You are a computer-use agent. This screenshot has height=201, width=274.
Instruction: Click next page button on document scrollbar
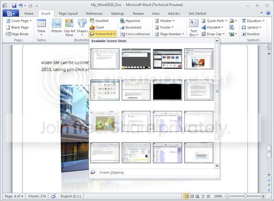[x=269, y=190]
